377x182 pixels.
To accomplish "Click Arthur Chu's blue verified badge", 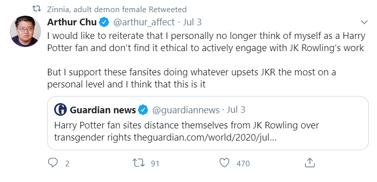I will pyautogui.click(x=104, y=22).
